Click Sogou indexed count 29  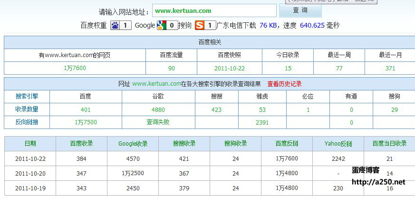[x=395, y=110]
